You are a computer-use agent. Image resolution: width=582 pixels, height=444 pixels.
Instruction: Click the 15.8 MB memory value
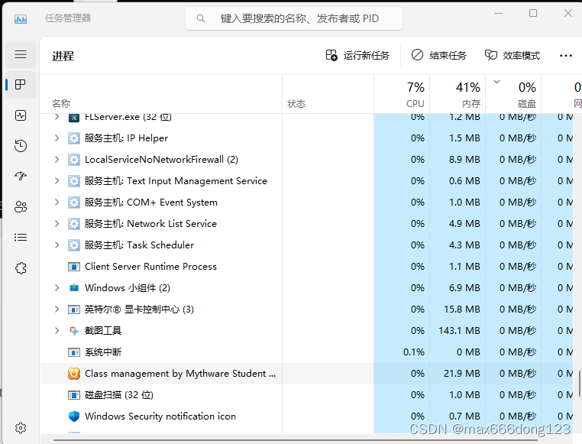coord(462,309)
